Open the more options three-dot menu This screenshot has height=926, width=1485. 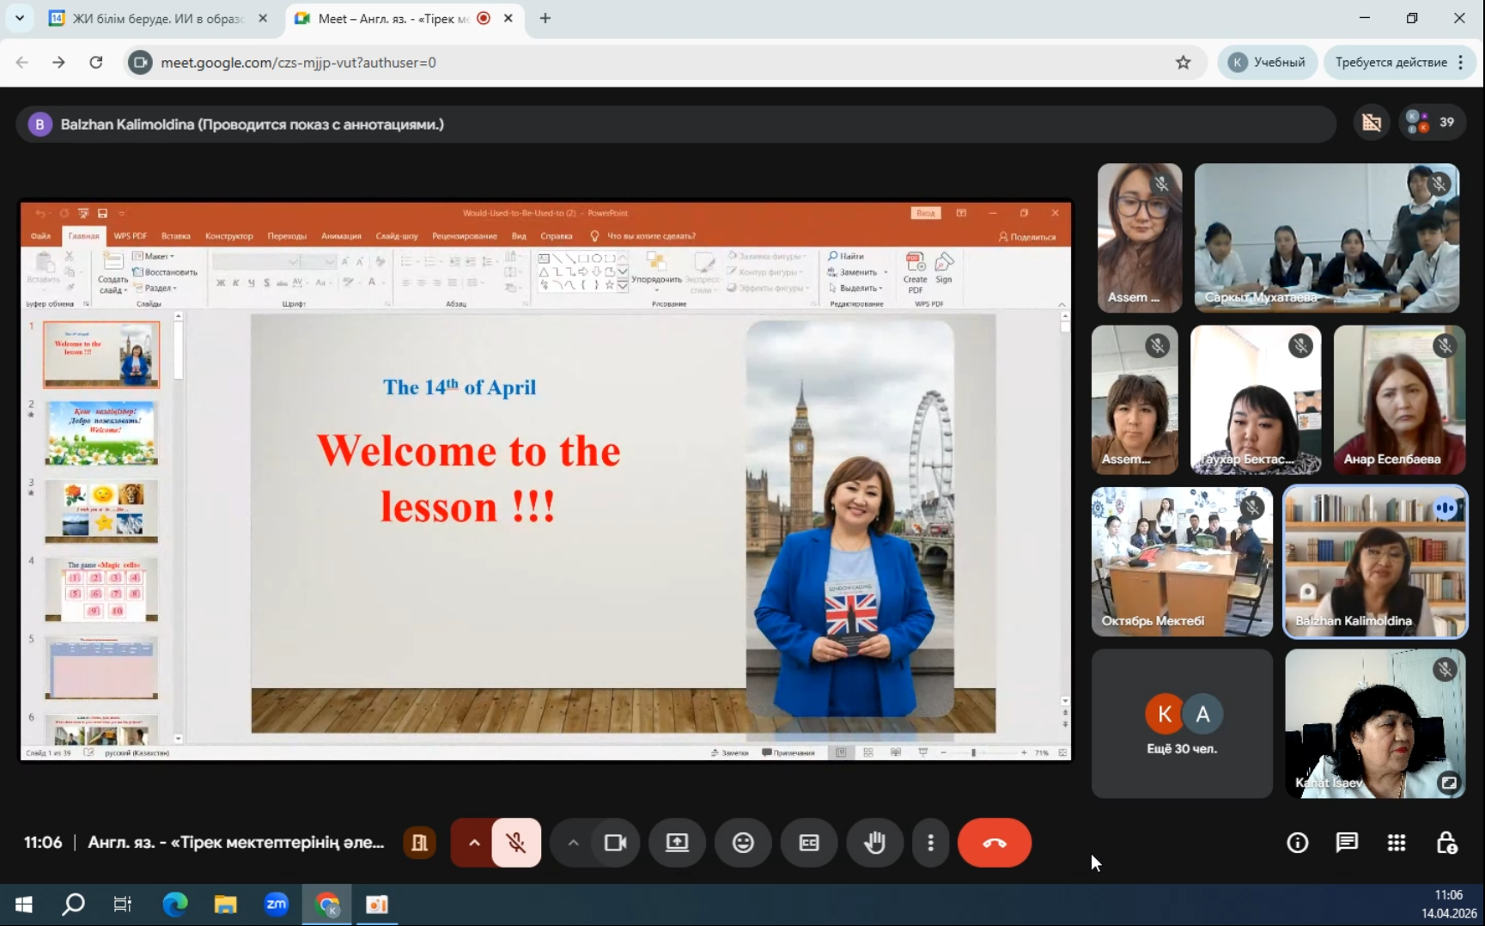pyautogui.click(x=930, y=843)
